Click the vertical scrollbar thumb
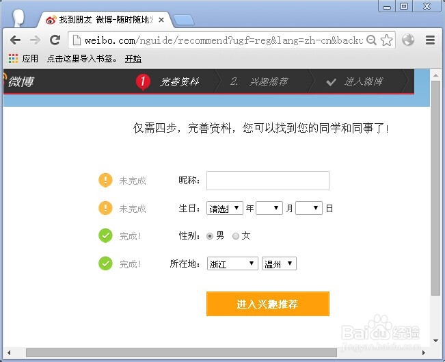Screen dimensions: 445x362 point(435,188)
